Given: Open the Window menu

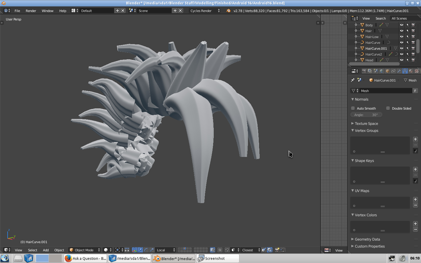Looking at the screenshot, I should [47, 11].
